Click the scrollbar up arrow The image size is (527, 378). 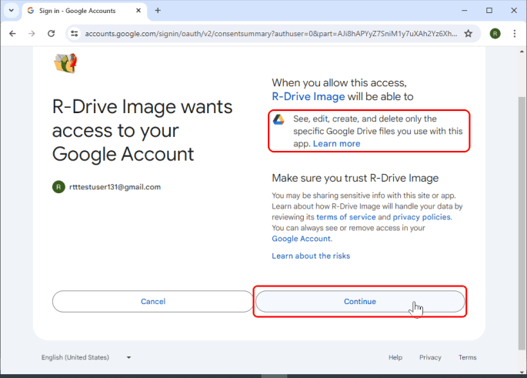coord(522,52)
